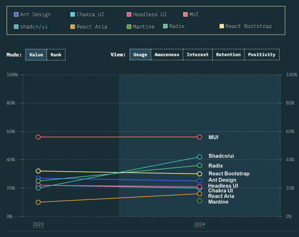Open the Retention view

point(228,55)
